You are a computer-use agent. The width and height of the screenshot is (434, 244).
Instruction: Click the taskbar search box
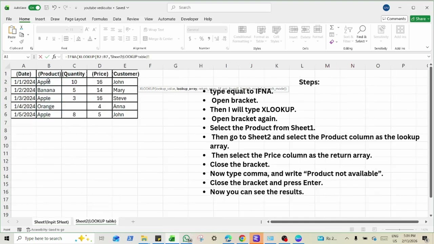tap(54, 239)
